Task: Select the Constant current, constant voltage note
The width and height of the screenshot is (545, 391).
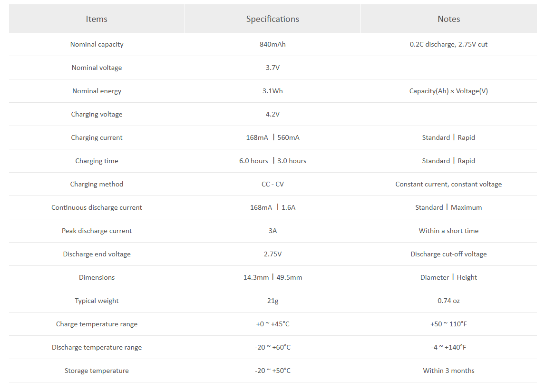Action: pos(448,184)
